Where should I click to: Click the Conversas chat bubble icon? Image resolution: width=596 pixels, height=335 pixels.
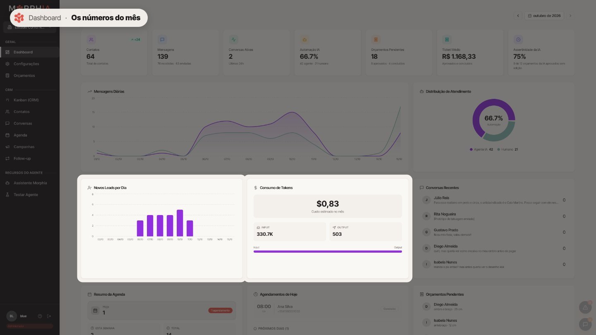(x=7, y=123)
